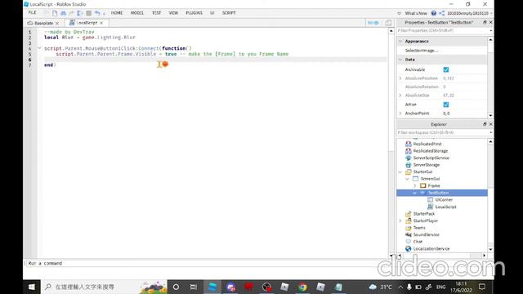This screenshot has width=523, height=294.
Task: Switch to the PLUGINS ribbon tab
Action: (194, 13)
